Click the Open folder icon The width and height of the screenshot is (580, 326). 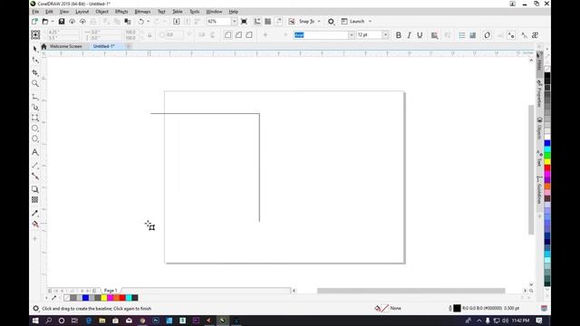click(x=45, y=22)
